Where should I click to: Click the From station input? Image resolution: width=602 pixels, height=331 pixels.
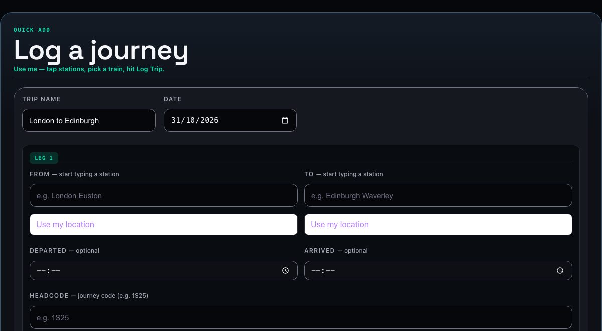tap(164, 195)
